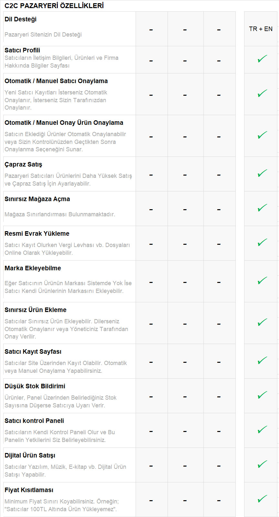Select the checkmark beside Sınırsız Mağaza Açma

(x=262, y=208)
